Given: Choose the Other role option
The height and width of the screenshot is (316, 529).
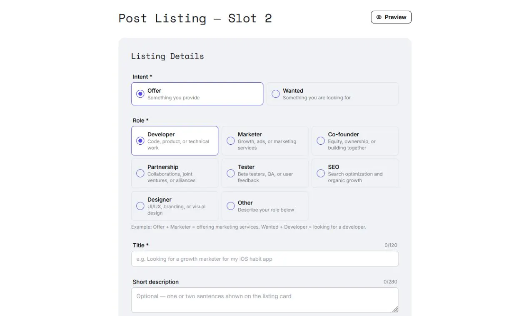Looking at the screenshot, I should click(x=265, y=206).
